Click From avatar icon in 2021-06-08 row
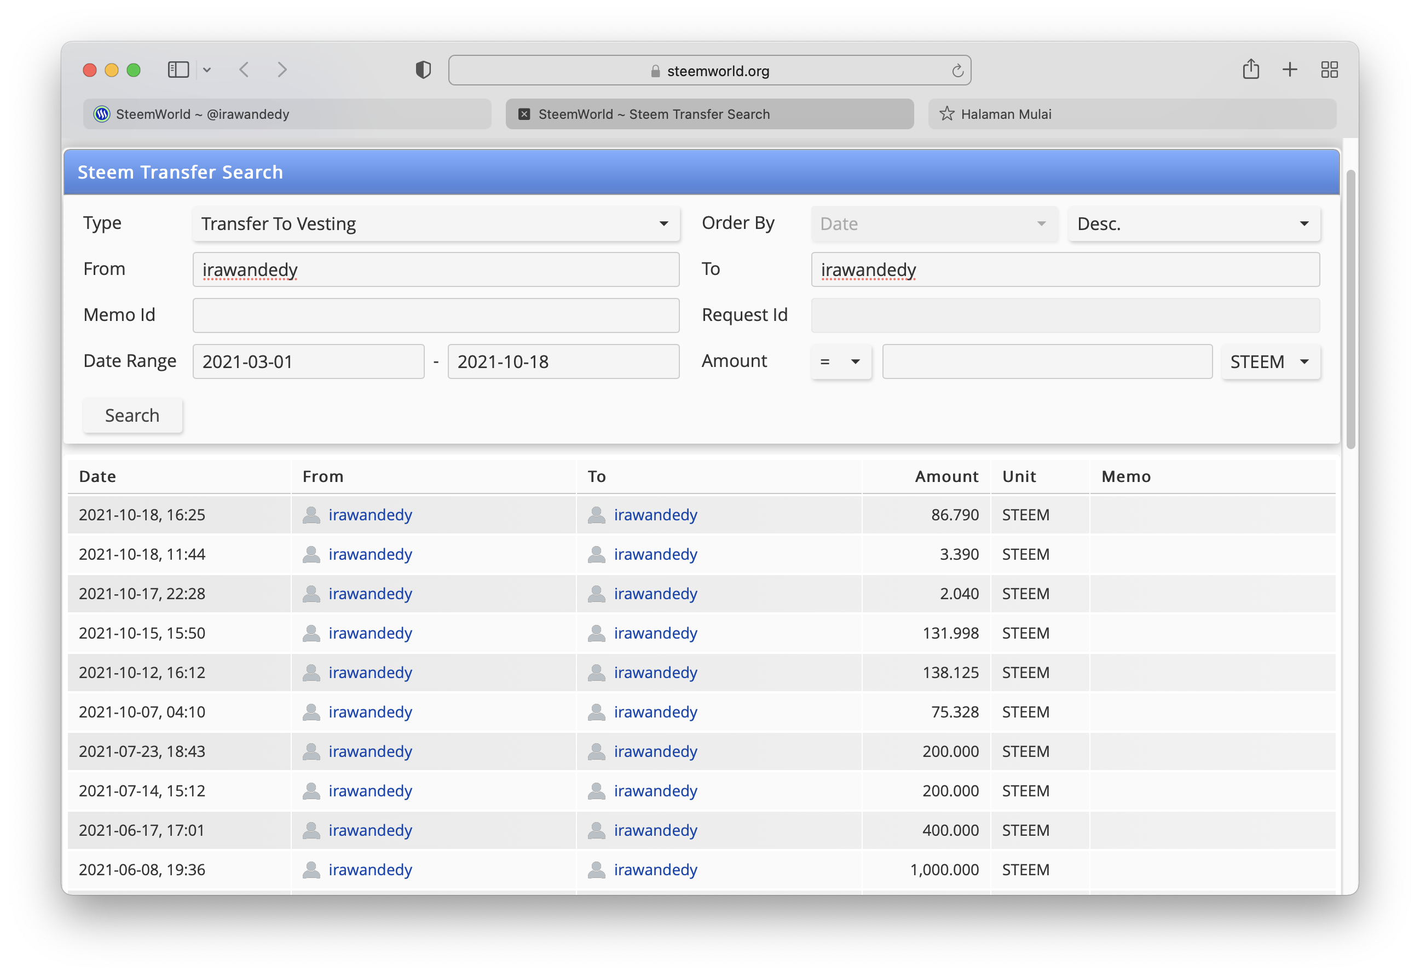1420x976 pixels. click(311, 870)
